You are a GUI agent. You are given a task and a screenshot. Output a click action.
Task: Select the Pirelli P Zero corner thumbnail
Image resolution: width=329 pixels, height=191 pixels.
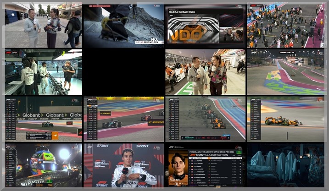[x=123, y=119]
